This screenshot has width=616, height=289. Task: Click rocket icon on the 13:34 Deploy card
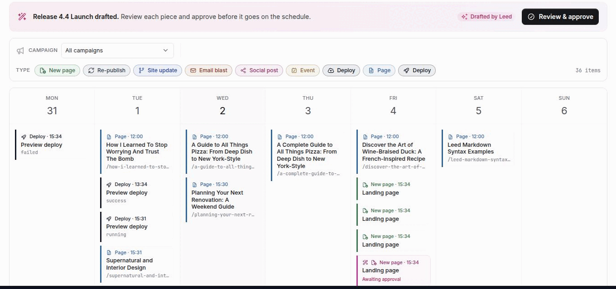point(109,185)
